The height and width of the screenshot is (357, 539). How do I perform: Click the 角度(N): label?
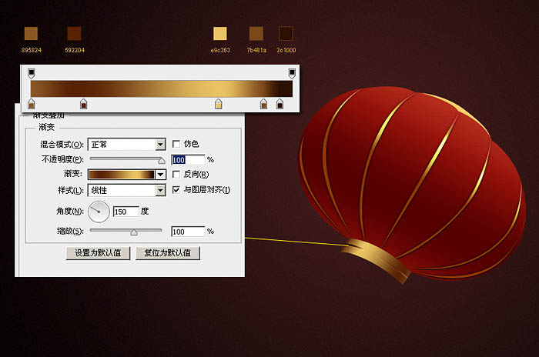(70, 211)
